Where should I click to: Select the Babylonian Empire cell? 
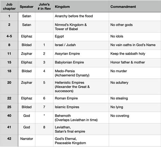coord(81,63)
